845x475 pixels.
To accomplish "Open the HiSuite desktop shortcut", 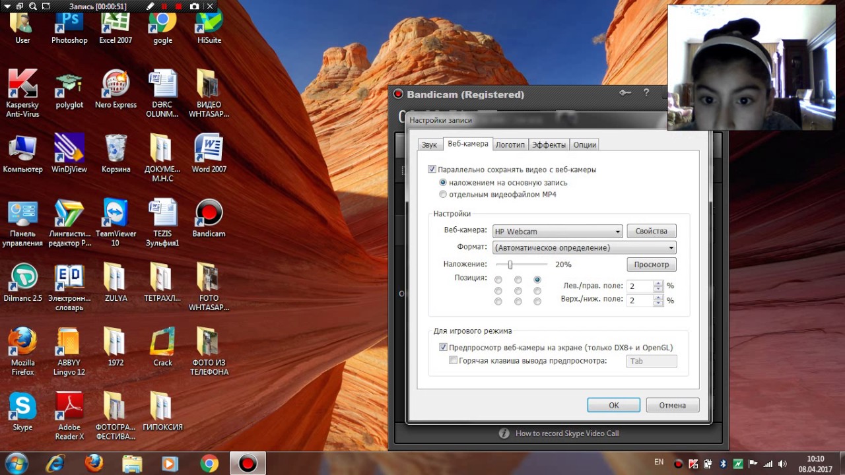I will point(209,28).
